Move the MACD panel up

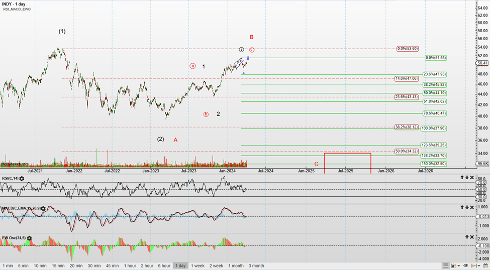point(462,207)
